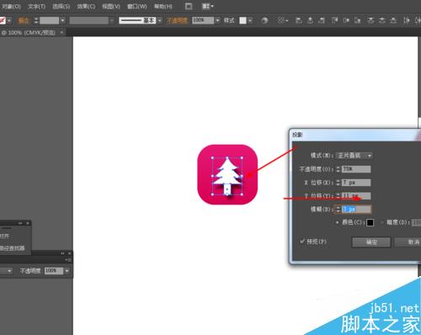The width and height of the screenshot is (421, 335).
Task: Click the vertical distribute top icon
Action: [370, 20]
